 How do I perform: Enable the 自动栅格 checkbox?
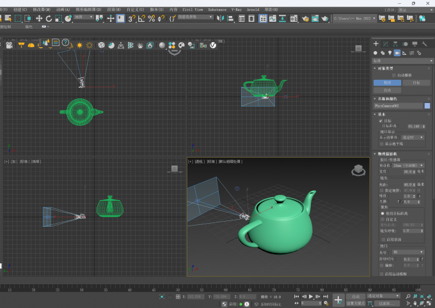[x=393, y=75]
